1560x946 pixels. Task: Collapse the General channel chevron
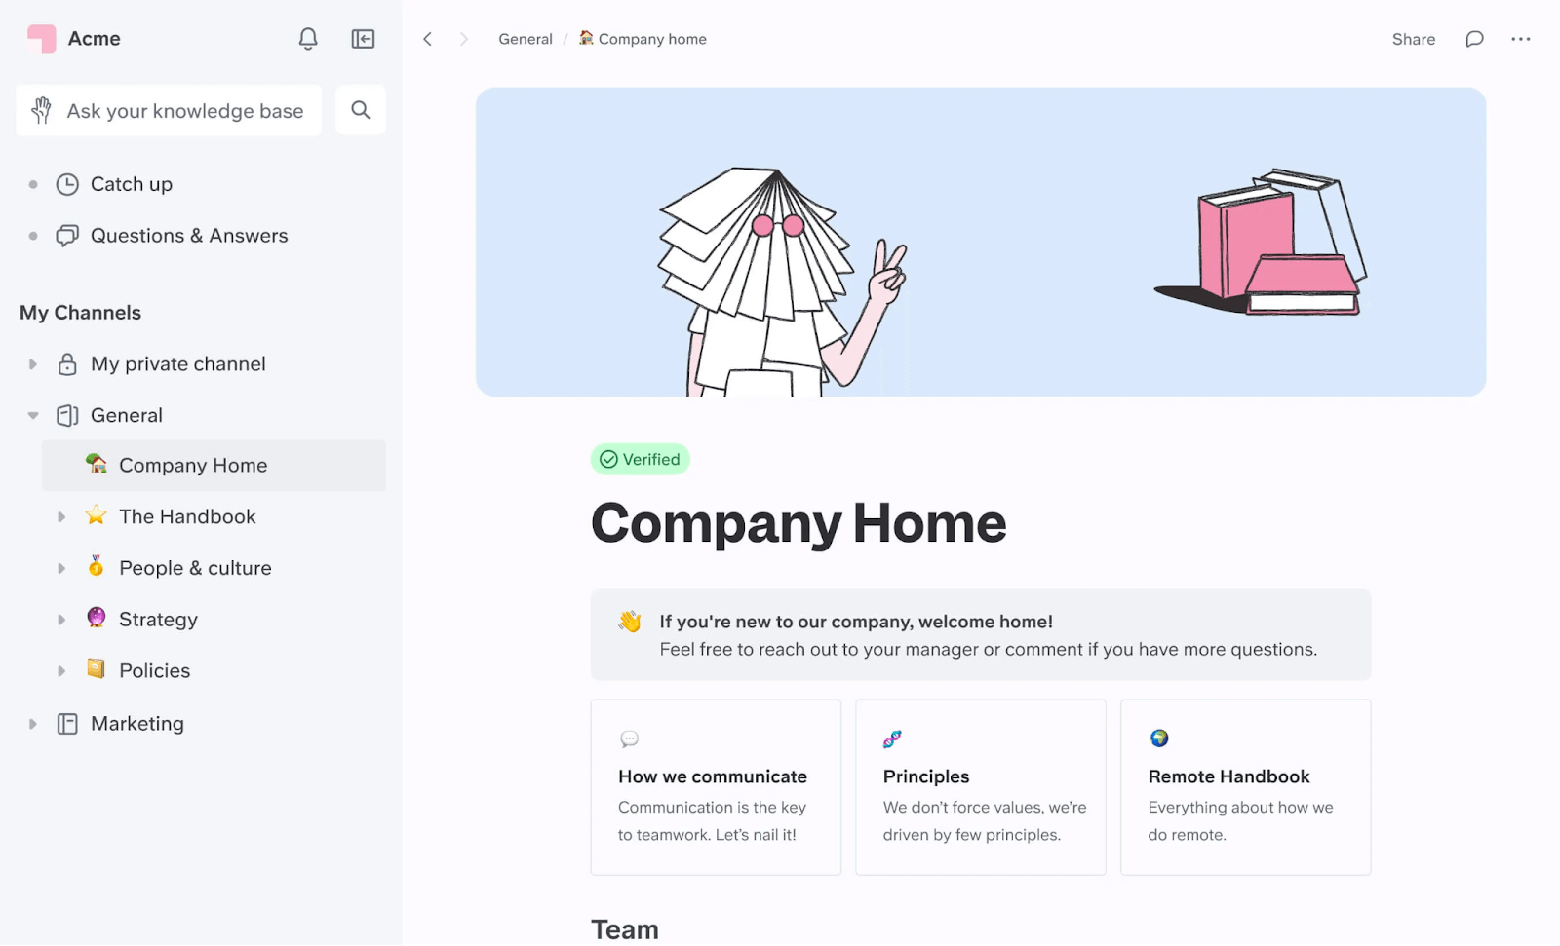(32, 414)
